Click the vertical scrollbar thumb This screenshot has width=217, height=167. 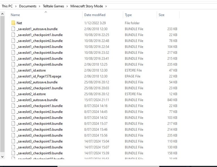coord(2,84)
